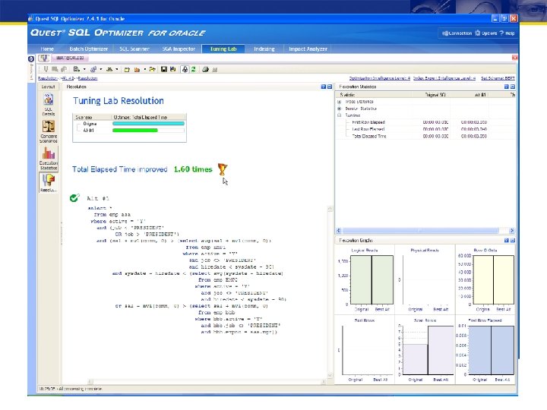Open help for Resolution Graphs pane
The image size is (547, 410).
point(506,240)
